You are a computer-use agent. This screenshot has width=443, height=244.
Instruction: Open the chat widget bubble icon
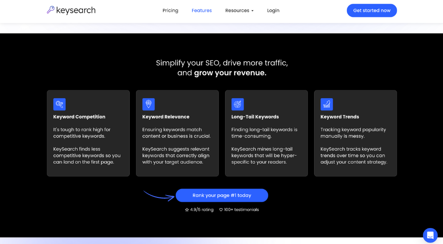[x=430, y=235]
